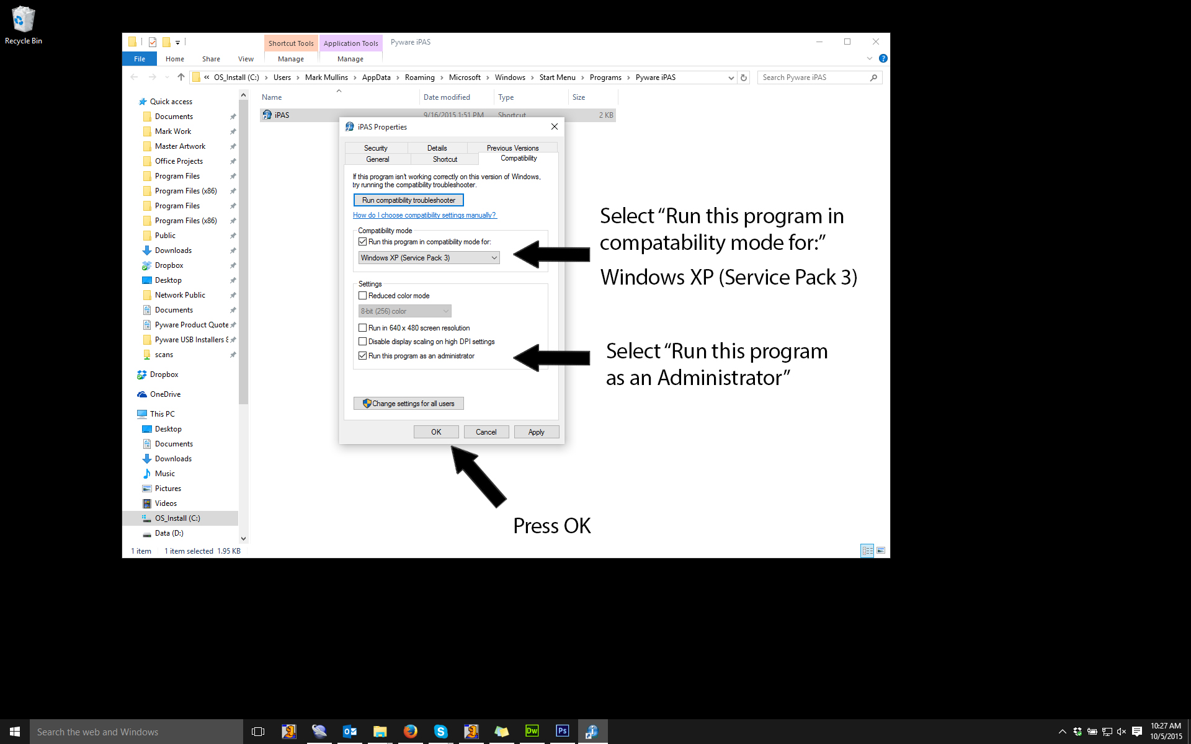
Task: Enable Run in 640 x 480 screen resolution
Action: (363, 328)
